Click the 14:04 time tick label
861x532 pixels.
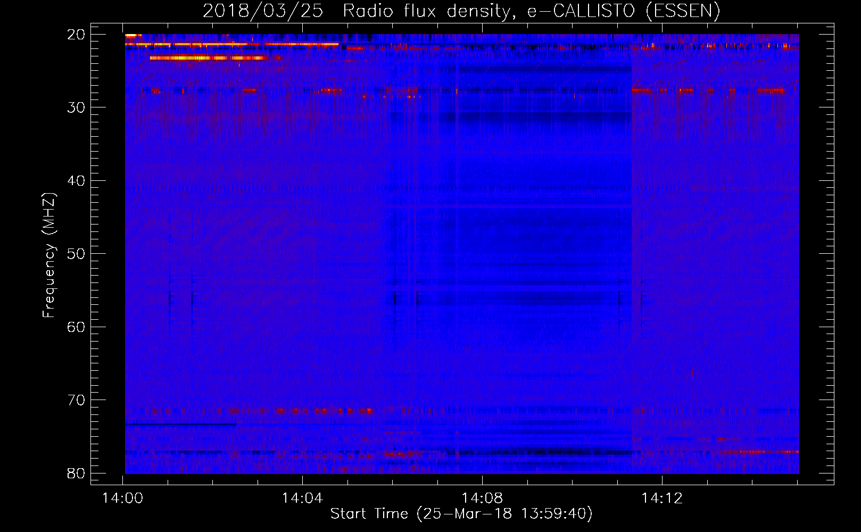pyautogui.click(x=302, y=498)
